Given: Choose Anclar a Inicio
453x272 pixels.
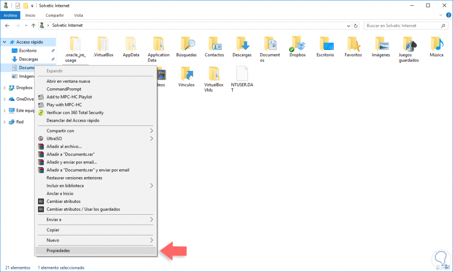Looking at the screenshot, I should (x=96, y=193).
